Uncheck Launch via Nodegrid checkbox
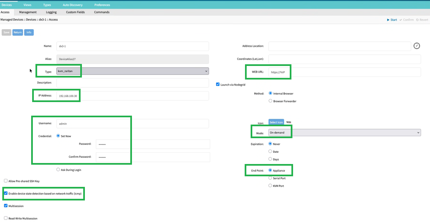The width and height of the screenshot is (430, 222). click(218, 84)
